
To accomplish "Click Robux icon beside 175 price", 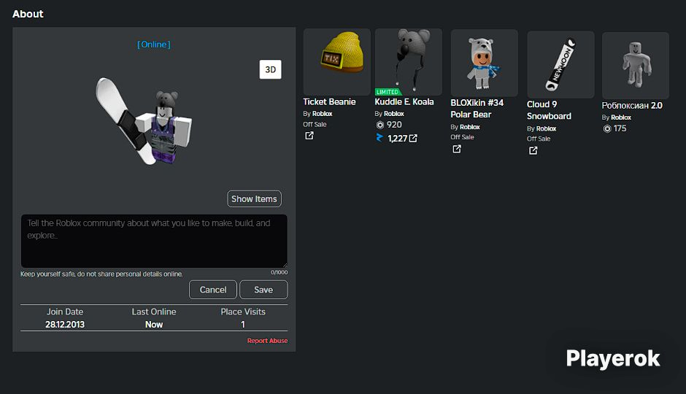I will (x=606, y=128).
